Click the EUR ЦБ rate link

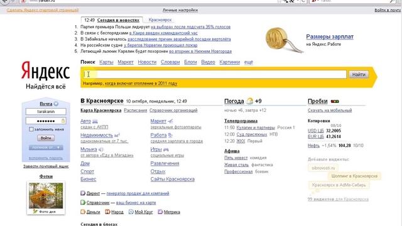point(315,137)
